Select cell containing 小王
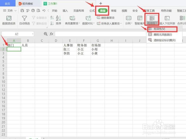The height and width of the screenshot is (139, 186). [x=84, y=53]
